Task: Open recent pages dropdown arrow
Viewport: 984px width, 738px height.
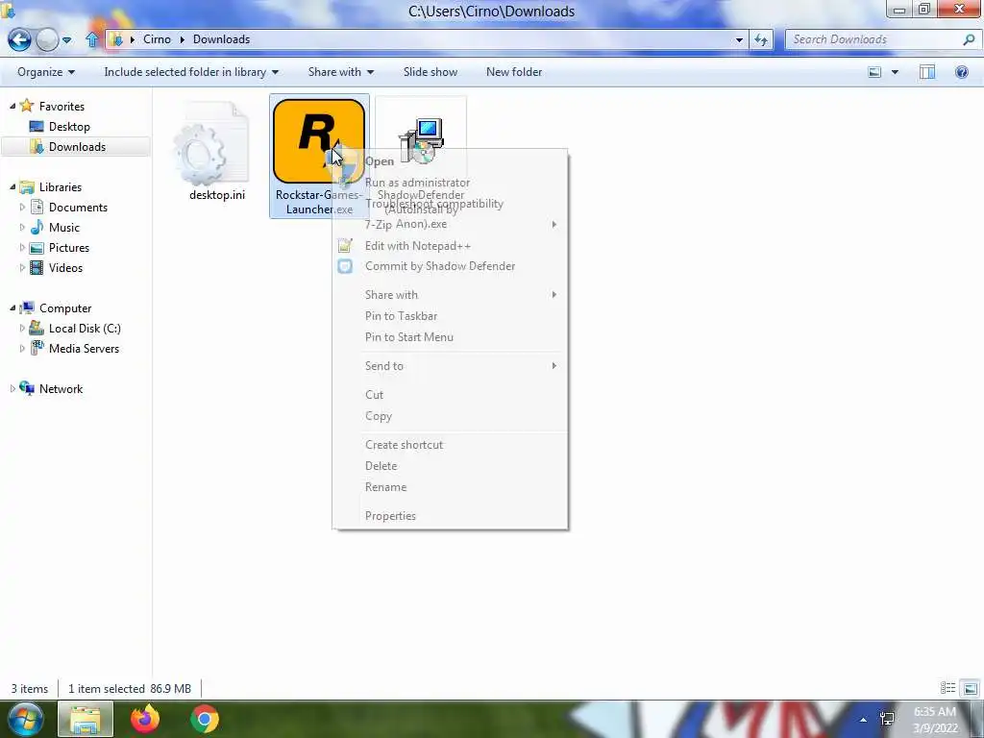Action: pos(66,40)
